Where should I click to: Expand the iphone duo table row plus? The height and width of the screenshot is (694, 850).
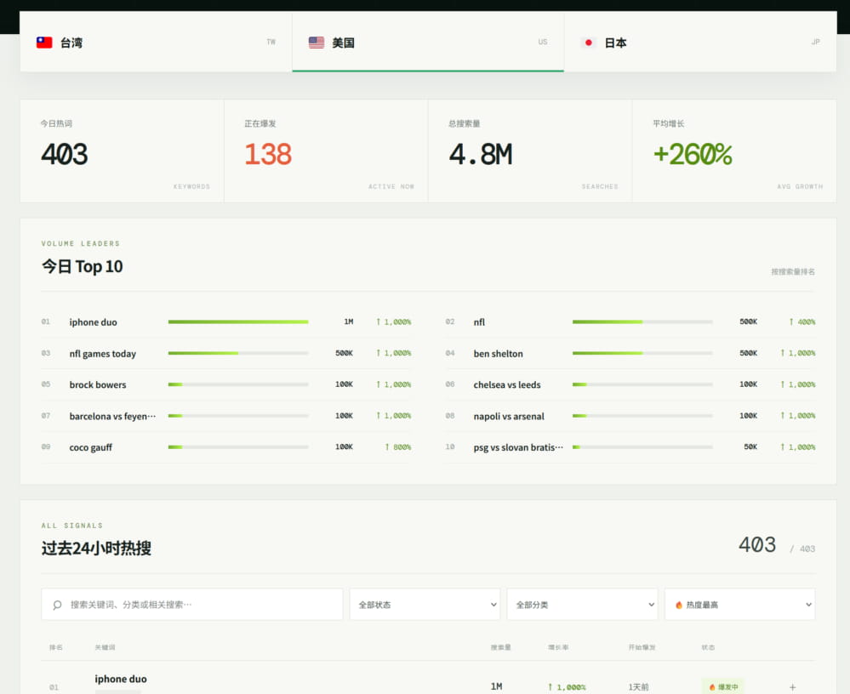click(x=792, y=687)
